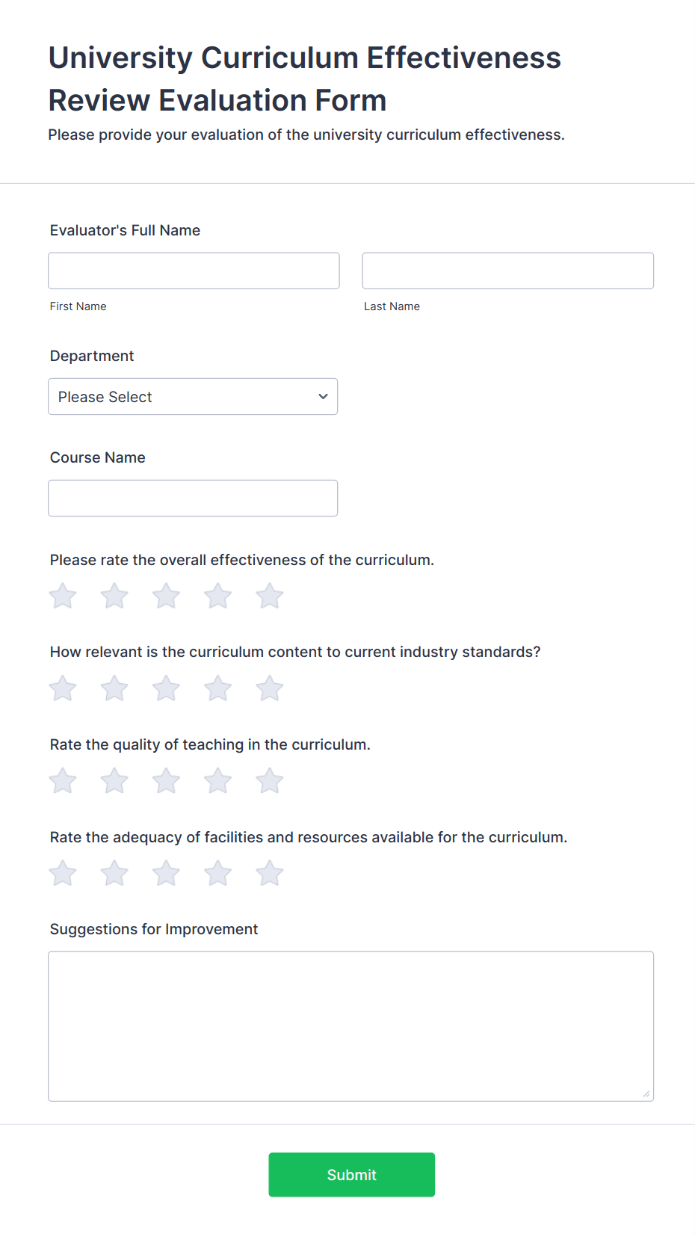This screenshot has height=1234, width=695.
Task: Click the Department dropdown chevron arrow
Action: point(323,396)
